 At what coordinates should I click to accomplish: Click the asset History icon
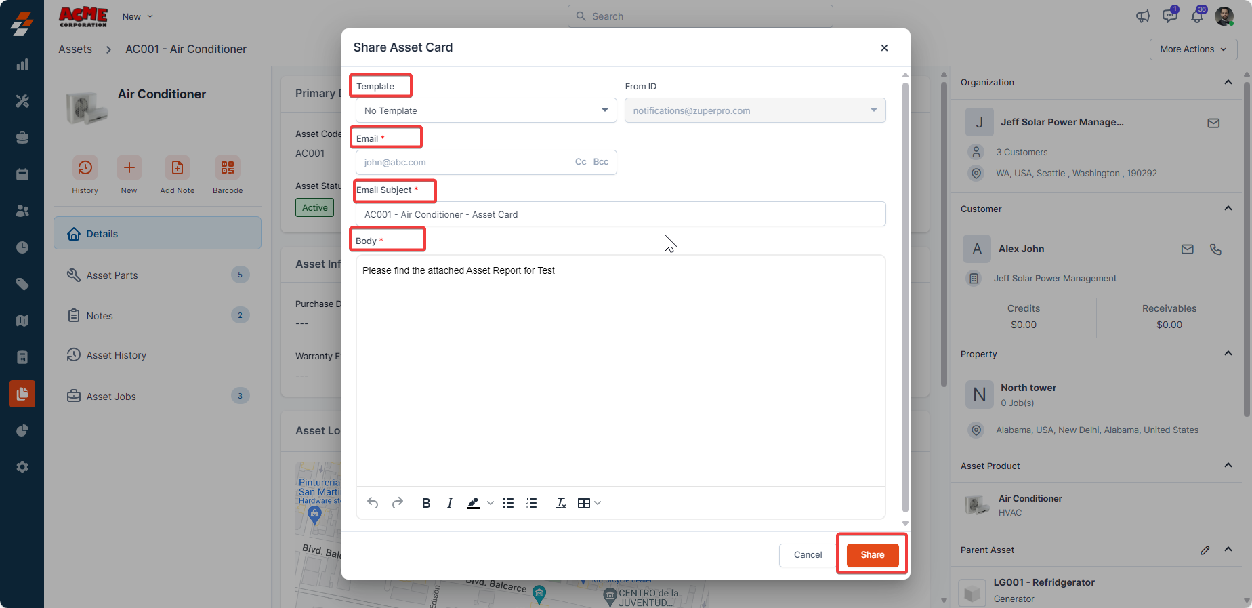[85, 167]
